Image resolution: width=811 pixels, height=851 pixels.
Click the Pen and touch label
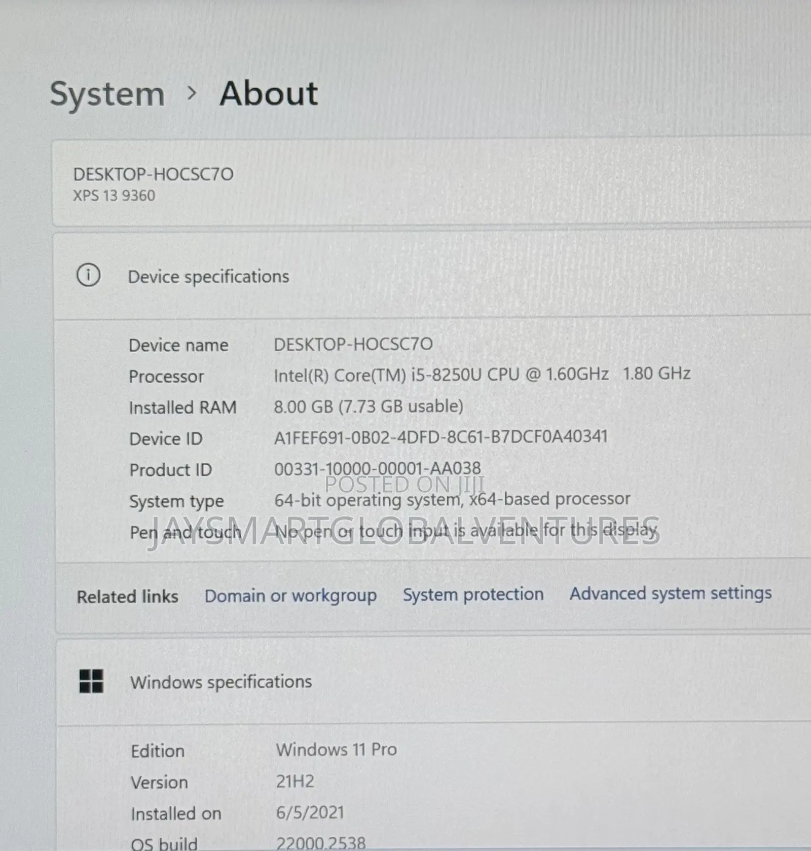186,533
